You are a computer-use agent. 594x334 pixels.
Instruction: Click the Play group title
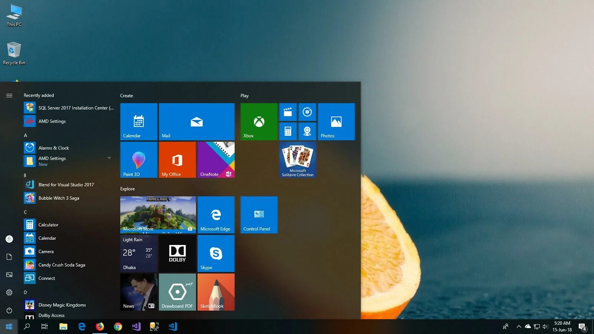pos(245,96)
